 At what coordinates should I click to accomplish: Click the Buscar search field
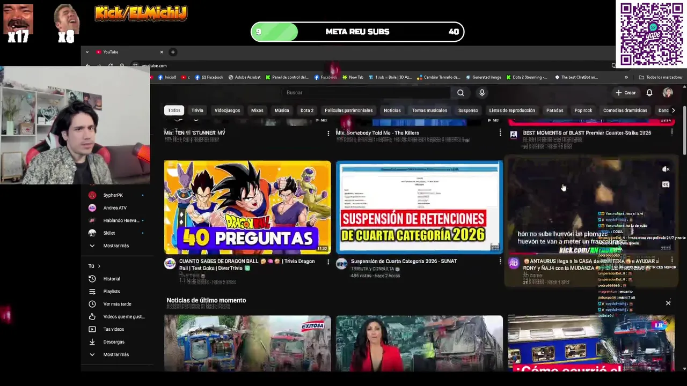[x=368, y=93]
